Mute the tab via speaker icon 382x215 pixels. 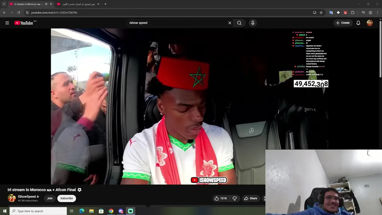(46, 4)
